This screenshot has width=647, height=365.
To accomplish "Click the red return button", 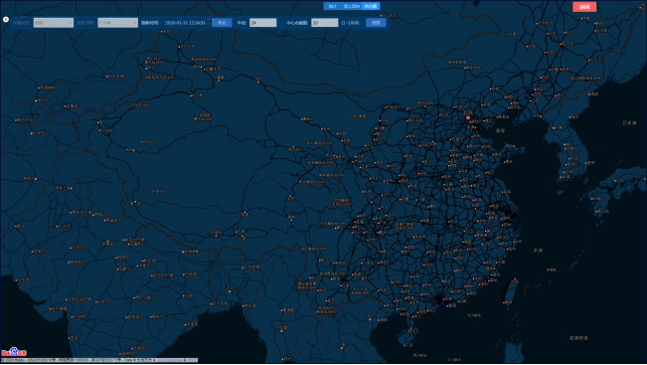I will pyautogui.click(x=584, y=7).
